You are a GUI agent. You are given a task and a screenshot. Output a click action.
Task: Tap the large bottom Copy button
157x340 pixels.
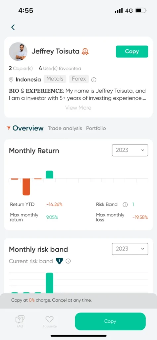(110, 321)
